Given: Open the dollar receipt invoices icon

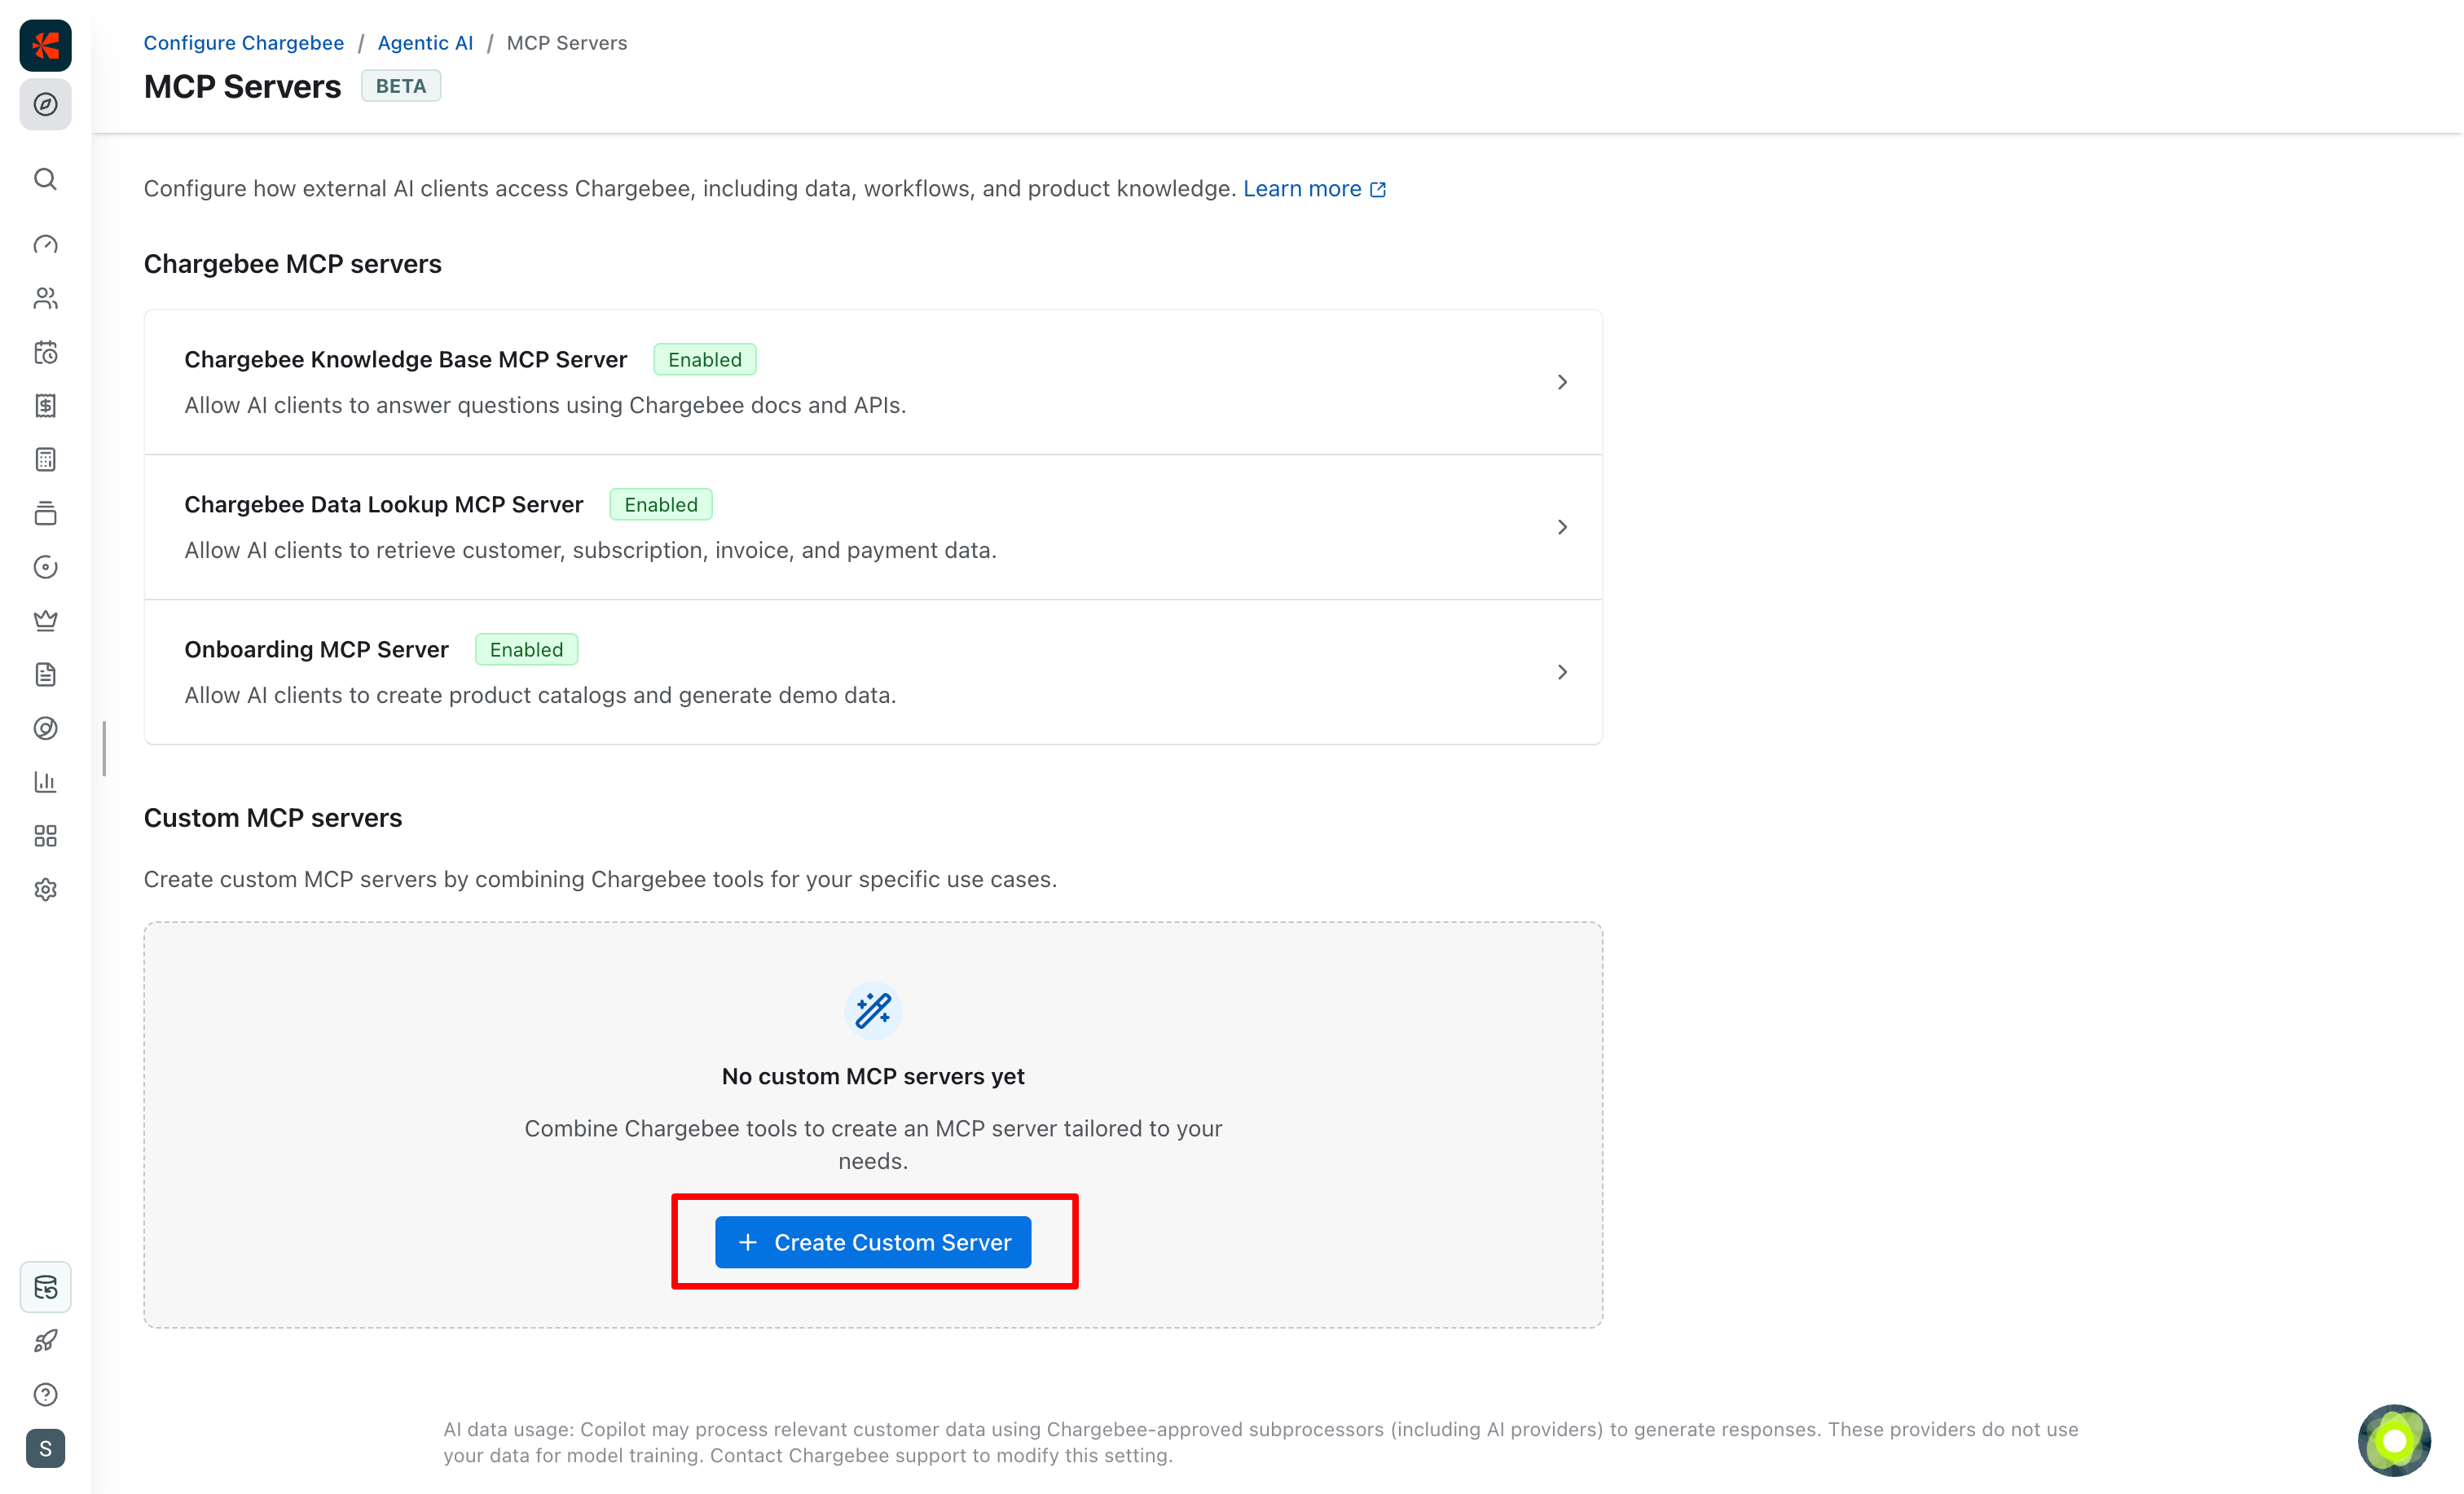Looking at the screenshot, I should [x=45, y=406].
